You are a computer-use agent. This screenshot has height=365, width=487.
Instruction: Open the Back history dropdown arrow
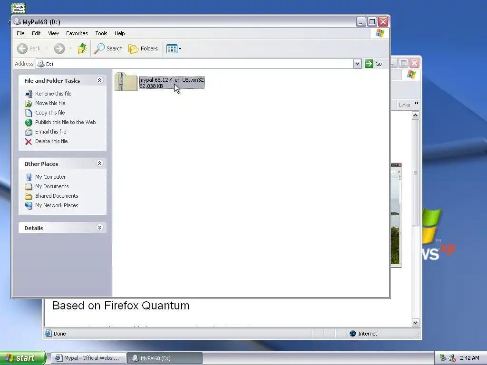click(x=46, y=48)
